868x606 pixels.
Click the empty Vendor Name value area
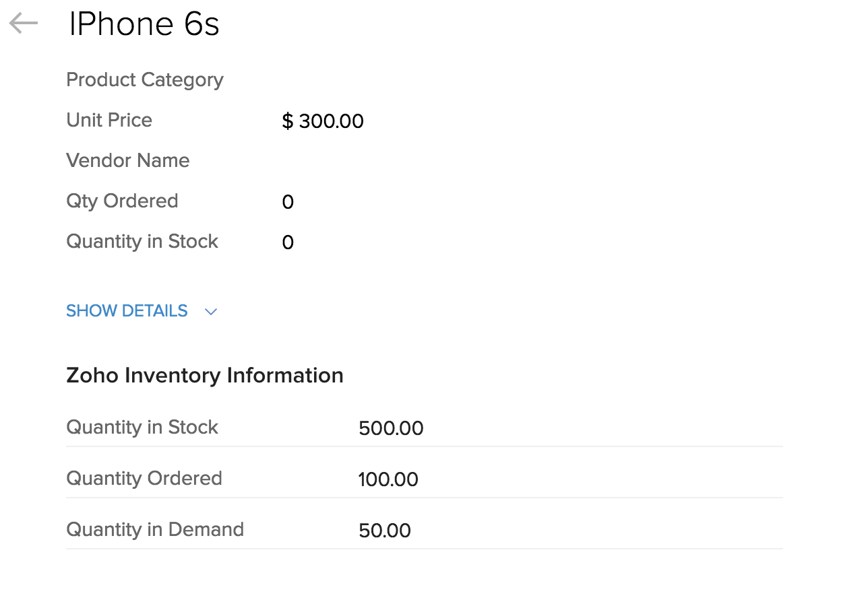click(x=323, y=162)
